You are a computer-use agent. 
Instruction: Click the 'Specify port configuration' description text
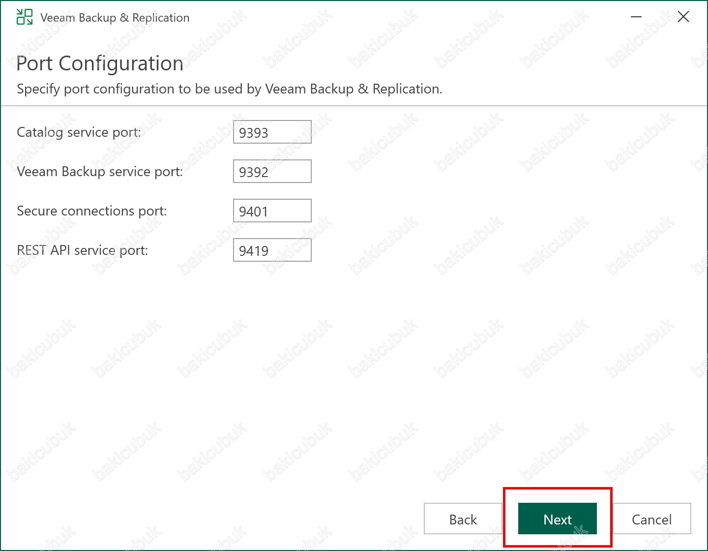click(x=229, y=89)
